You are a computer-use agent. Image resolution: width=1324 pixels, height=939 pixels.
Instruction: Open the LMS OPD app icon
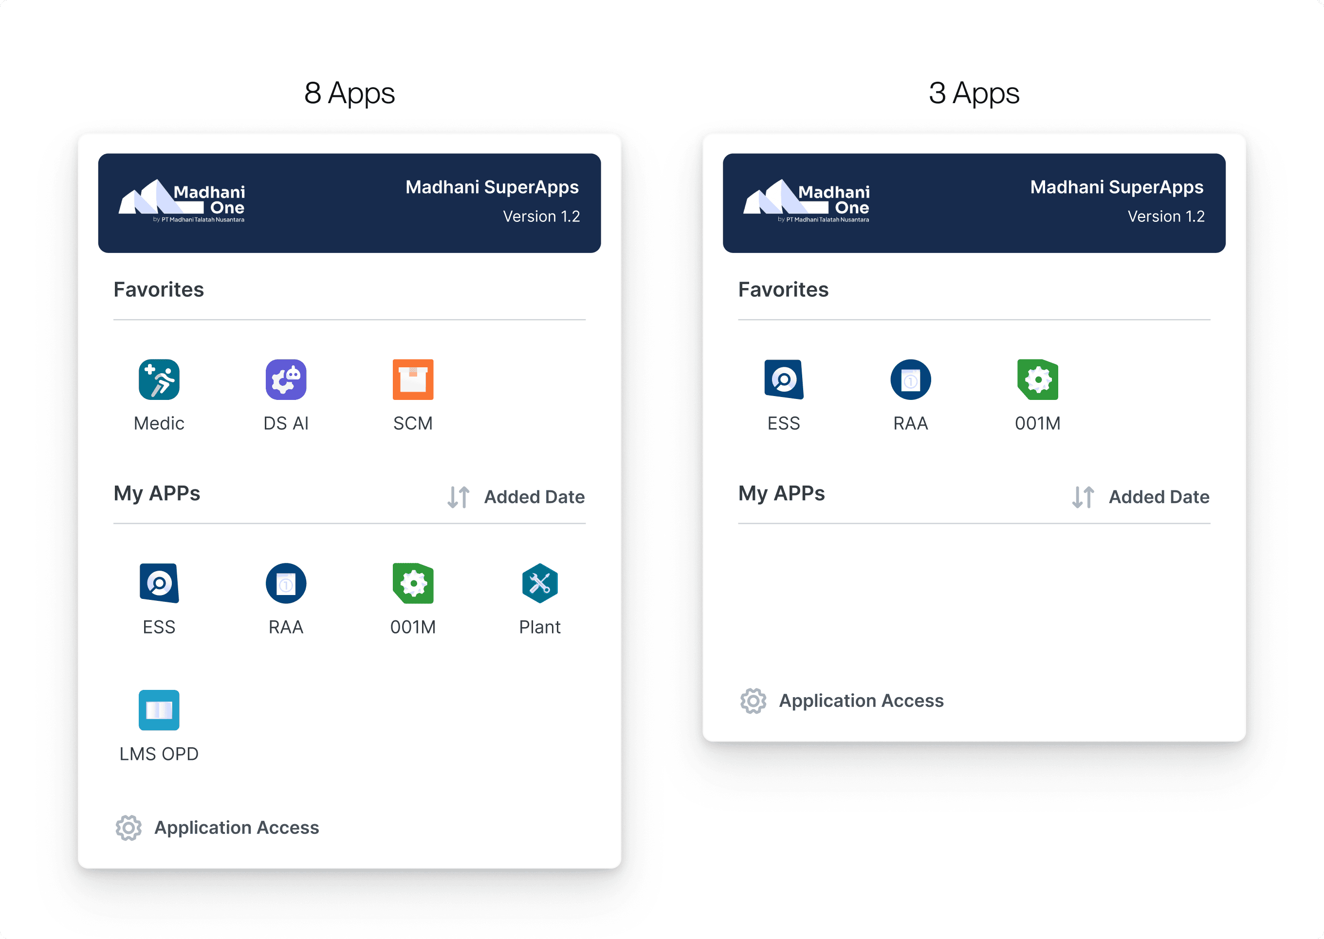pyautogui.click(x=159, y=710)
